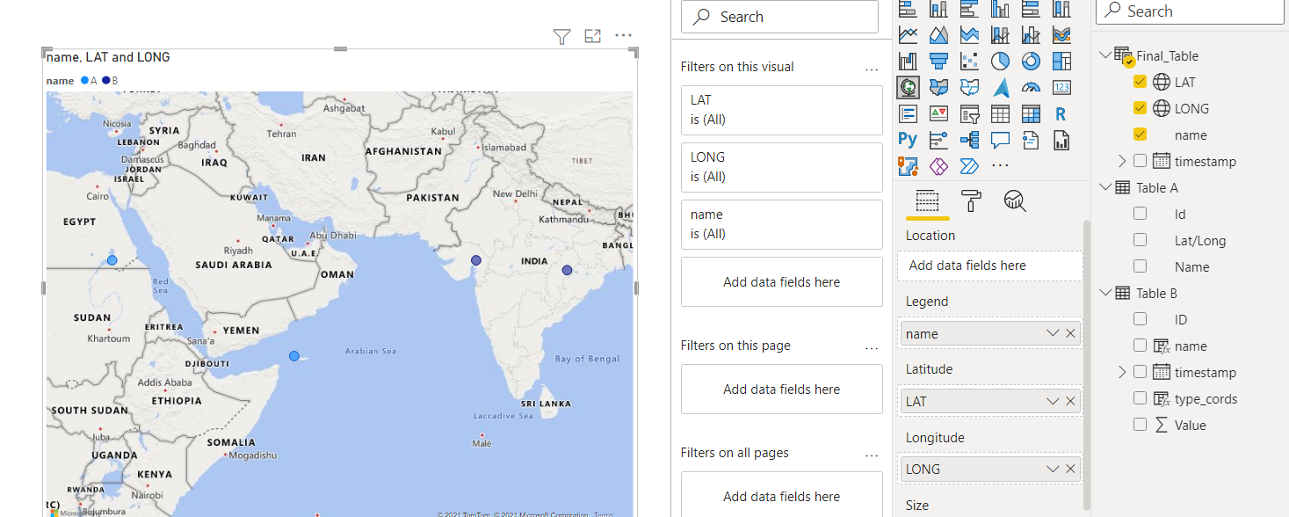Open Focus mode for the map visual
Screen dimensions: 1289x517
point(593,36)
